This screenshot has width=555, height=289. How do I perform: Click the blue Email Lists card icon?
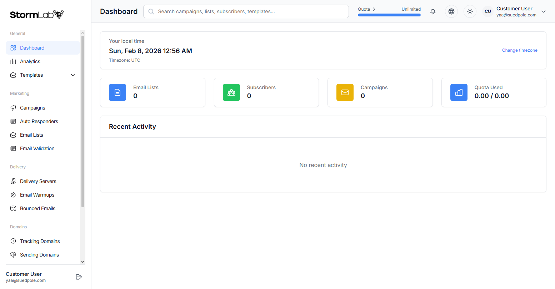point(117,92)
